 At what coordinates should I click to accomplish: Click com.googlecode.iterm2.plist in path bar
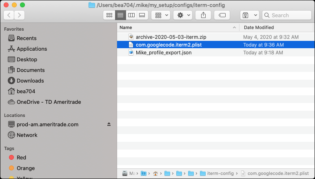tap(275, 173)
